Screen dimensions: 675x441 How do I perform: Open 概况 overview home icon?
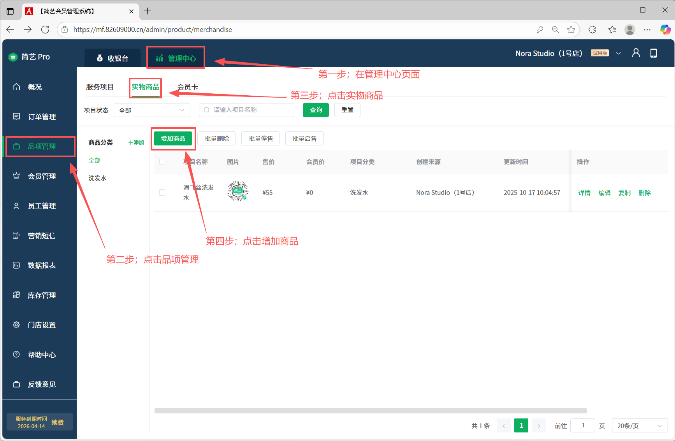(16, 87)
